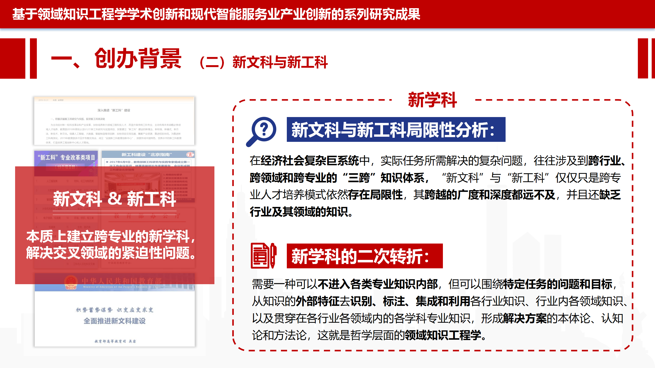Screen dimensions: 655x368
Task: Select the bold phrase 解决方案
Action: click(x=525, y=318)
